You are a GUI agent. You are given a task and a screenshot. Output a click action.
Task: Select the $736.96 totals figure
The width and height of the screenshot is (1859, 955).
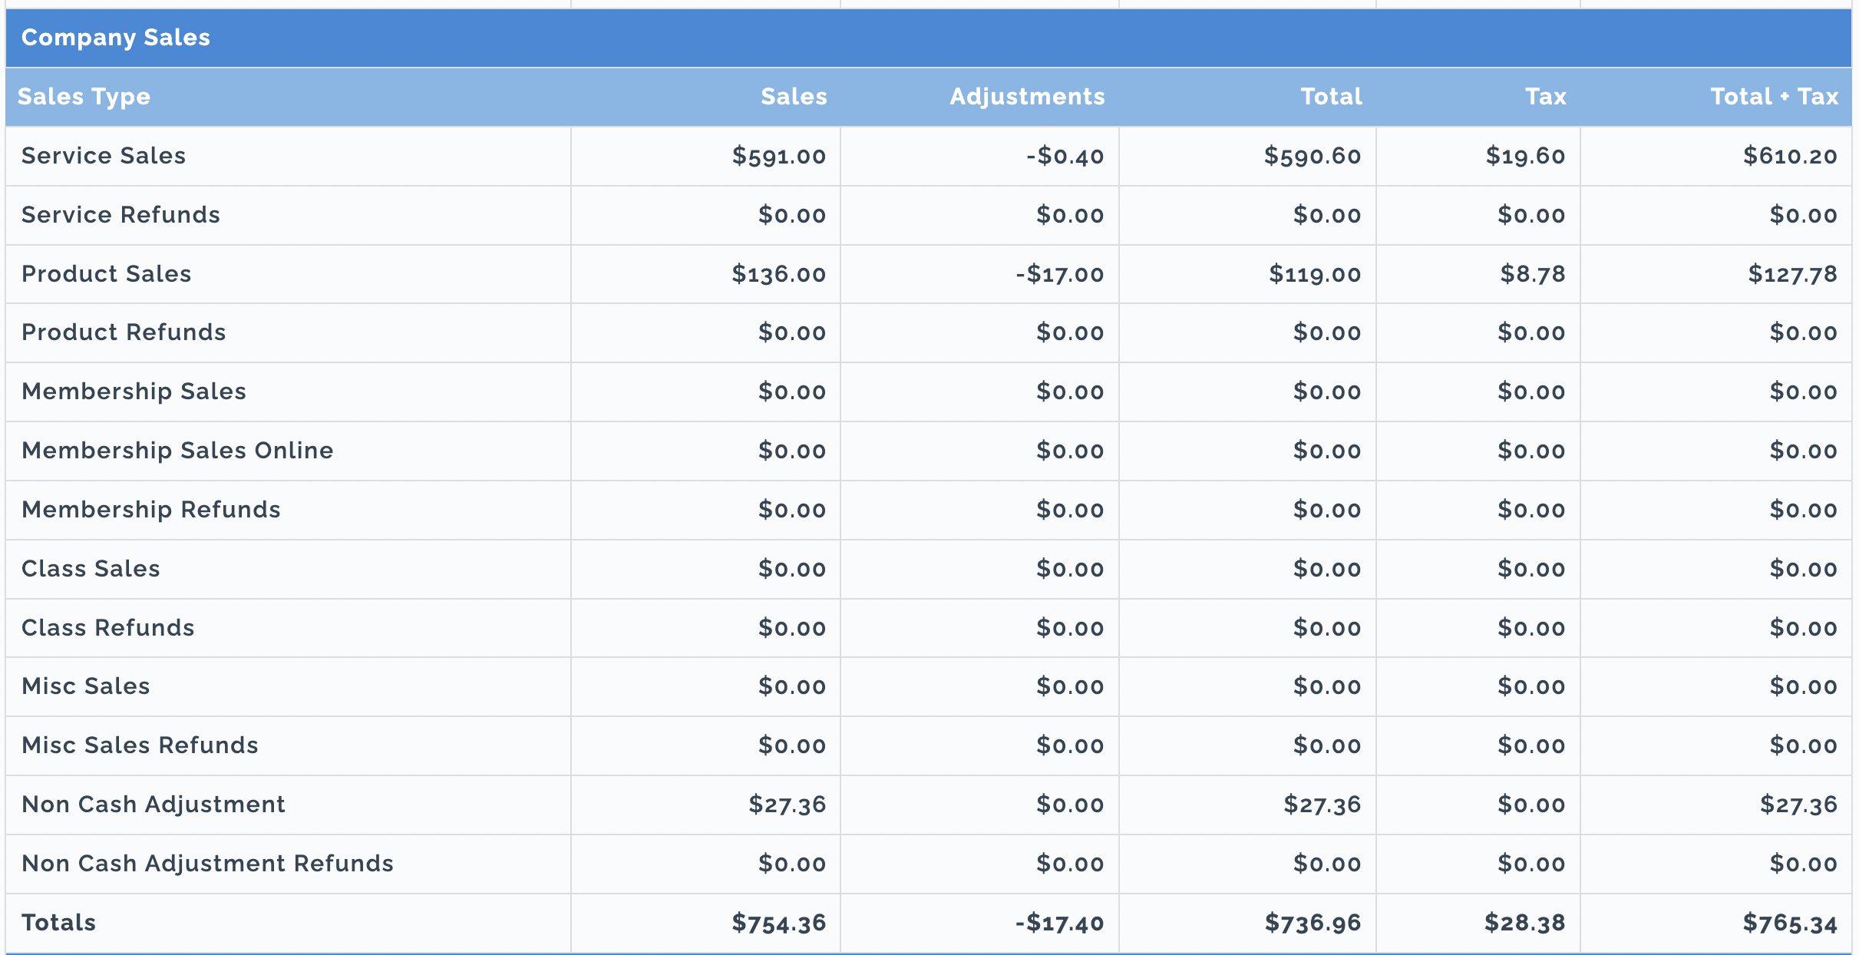point(1313,923)
